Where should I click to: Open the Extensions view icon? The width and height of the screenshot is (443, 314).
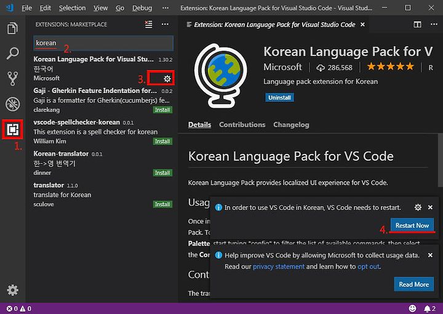12,129
